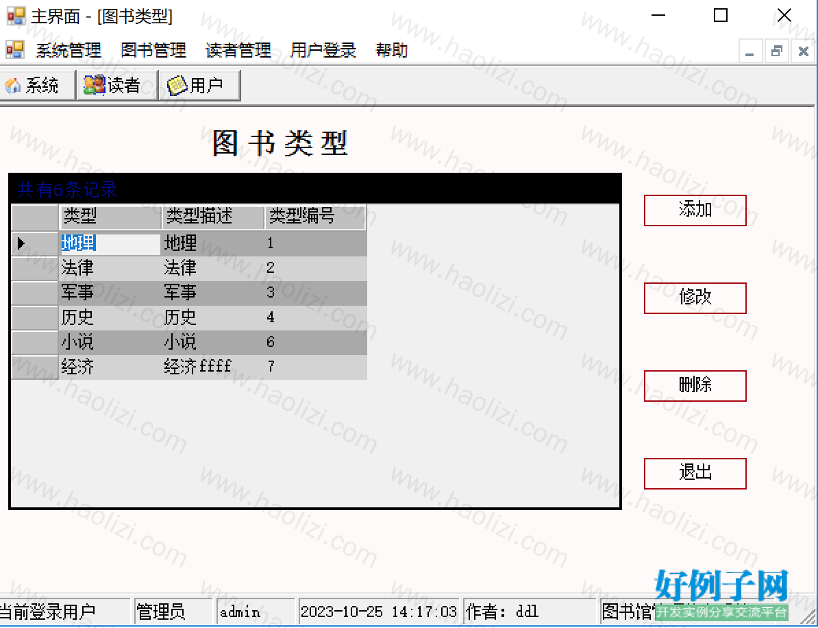Select the 历史 type cell
Screen dimensions: 818x628
[110, 317]
